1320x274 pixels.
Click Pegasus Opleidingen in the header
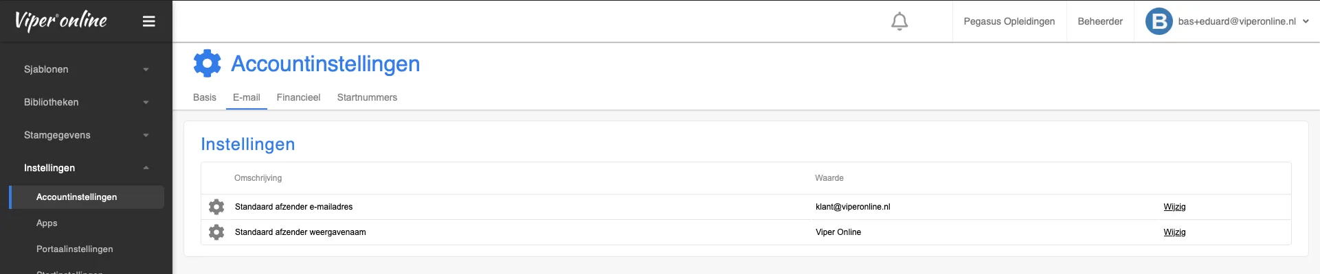1009,21
